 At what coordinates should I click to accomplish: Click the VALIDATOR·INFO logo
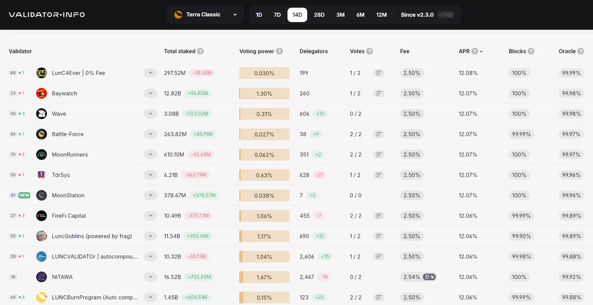tap(47, 15)
